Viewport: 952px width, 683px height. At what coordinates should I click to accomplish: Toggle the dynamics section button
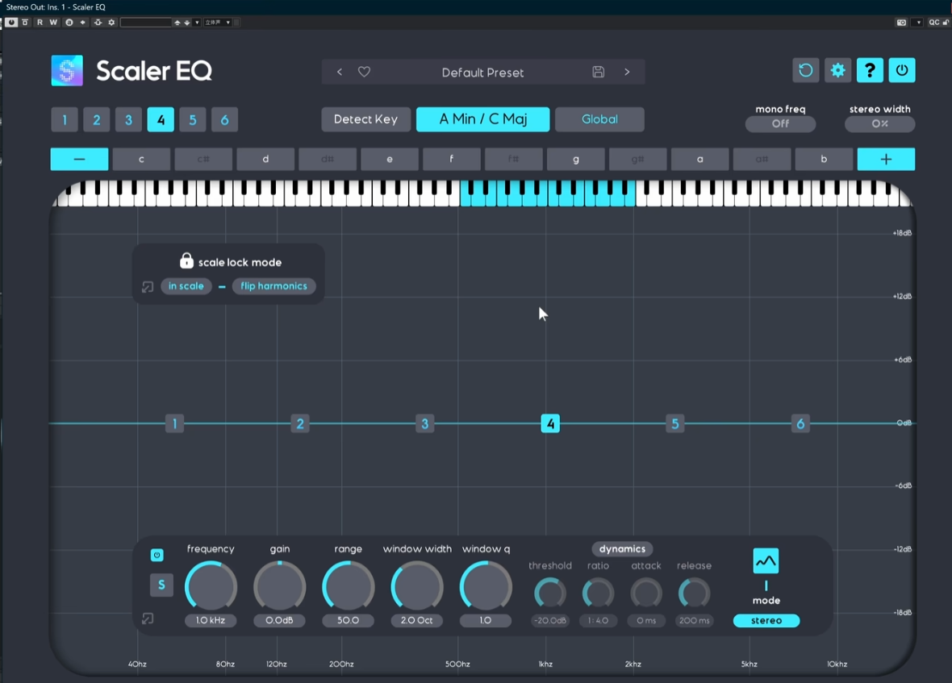(622, 549)
